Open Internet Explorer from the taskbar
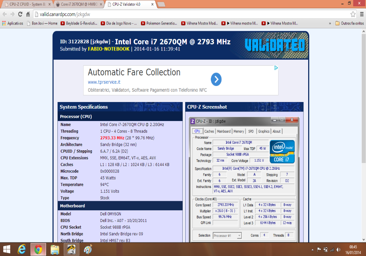The width and height of the screenshot is (366, 256). coord(22,249)
